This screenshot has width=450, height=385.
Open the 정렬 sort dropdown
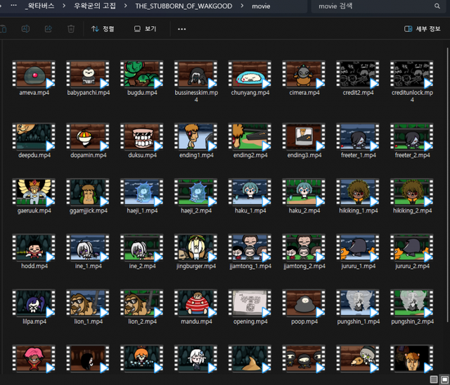[103, 29]
